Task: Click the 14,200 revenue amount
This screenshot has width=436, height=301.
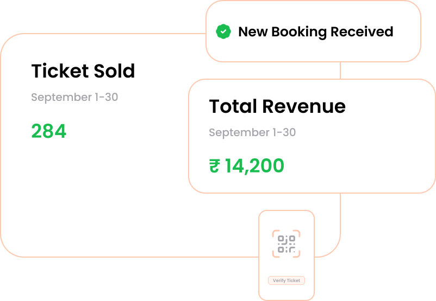Action: pyautogui.click(x=254, y=166)
